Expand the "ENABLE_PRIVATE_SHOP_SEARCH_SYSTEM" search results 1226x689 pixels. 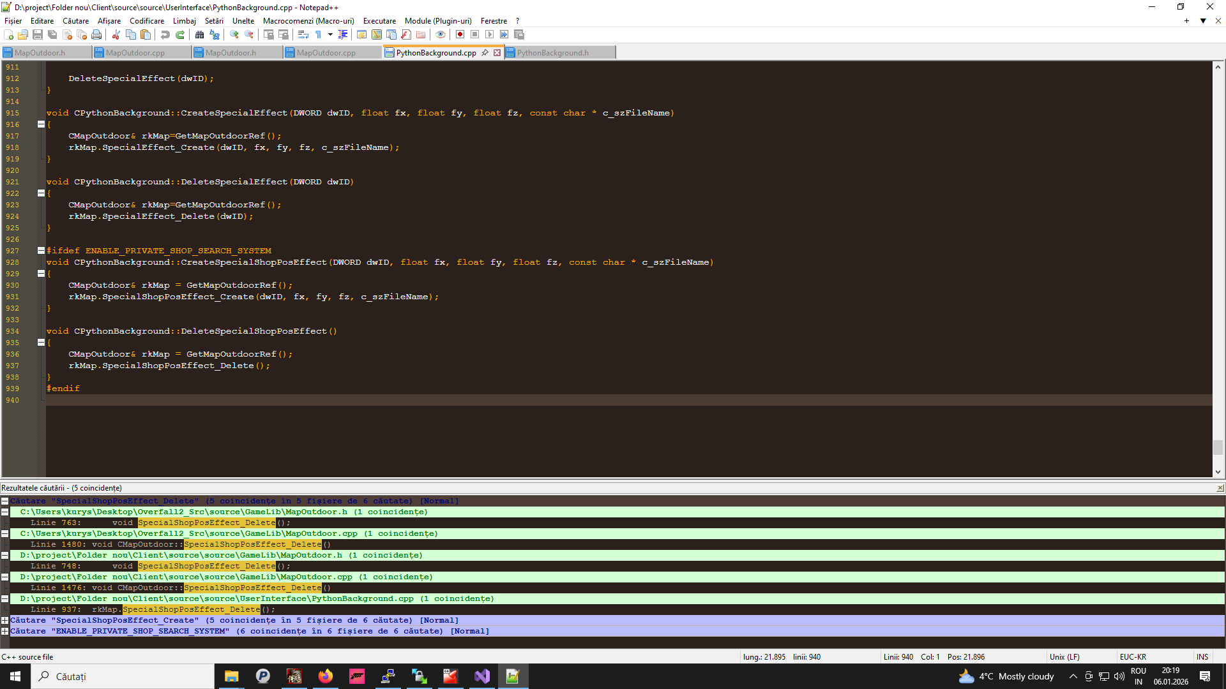(4, 631)
